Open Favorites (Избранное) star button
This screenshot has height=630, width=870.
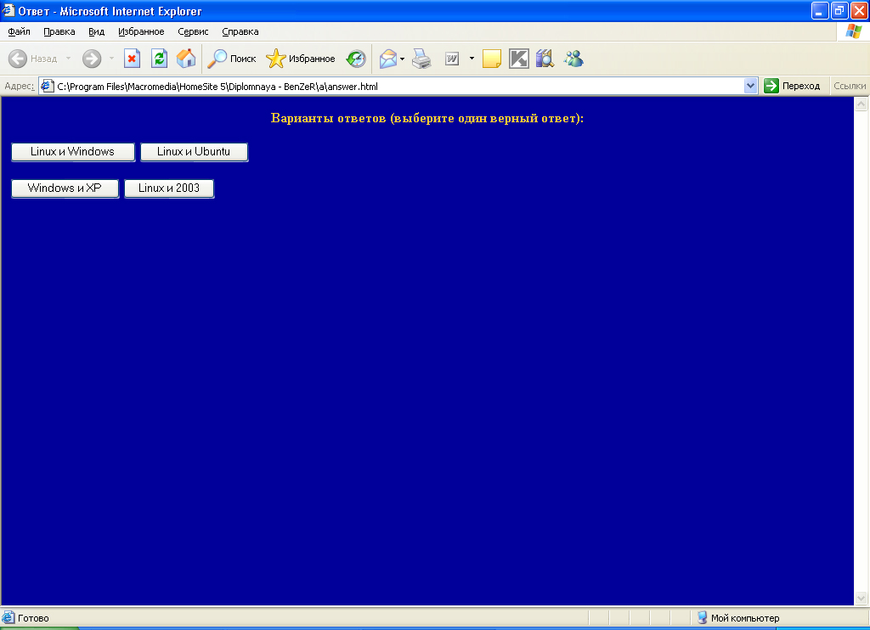pos(301,59)
